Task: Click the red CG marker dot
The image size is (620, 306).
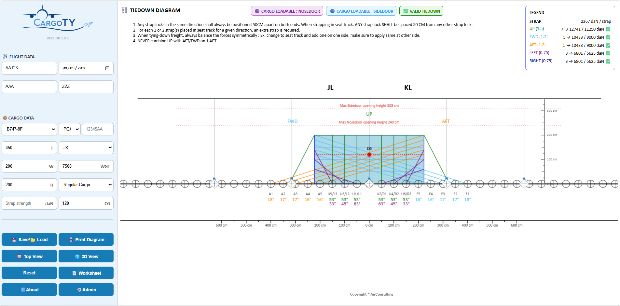Action: 369,155
